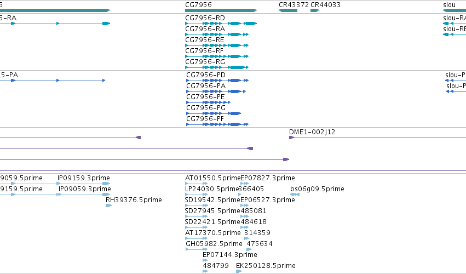The height and width of the screenshot is (274, 466).
Task: Select the CR43372 gene label
Action: pos(294,5)
